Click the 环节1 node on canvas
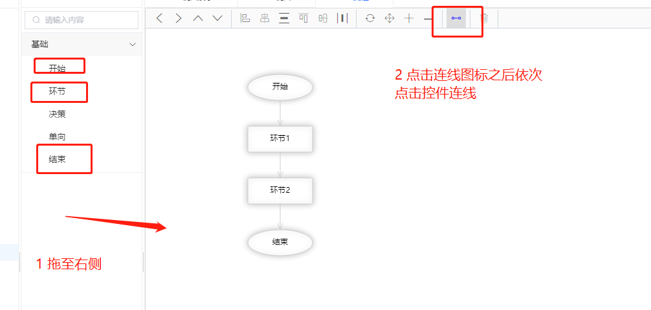This screenshot has height=310, width=651. (280, 138)
